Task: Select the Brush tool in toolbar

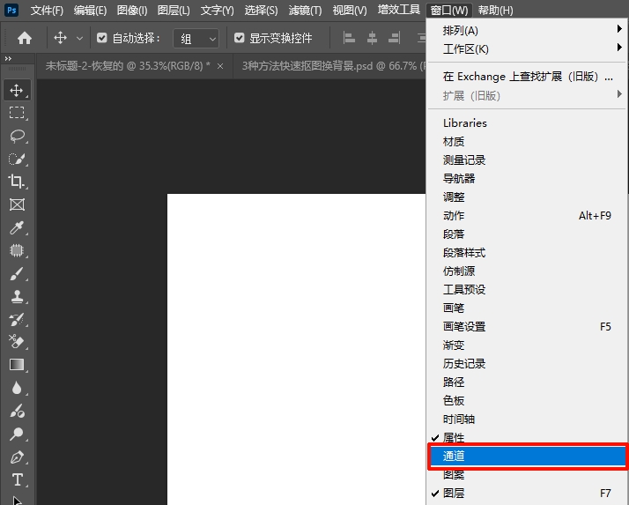Action: (x=17, y=273)
